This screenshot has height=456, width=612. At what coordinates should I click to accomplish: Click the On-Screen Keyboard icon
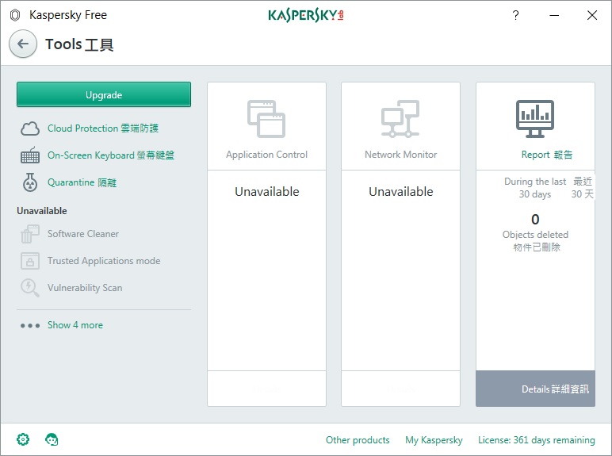click(30, 155)
